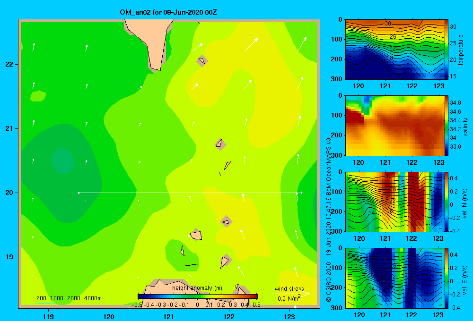
Task: Click the '300' depth label of the temperature plot
Action: pos(337,79)
